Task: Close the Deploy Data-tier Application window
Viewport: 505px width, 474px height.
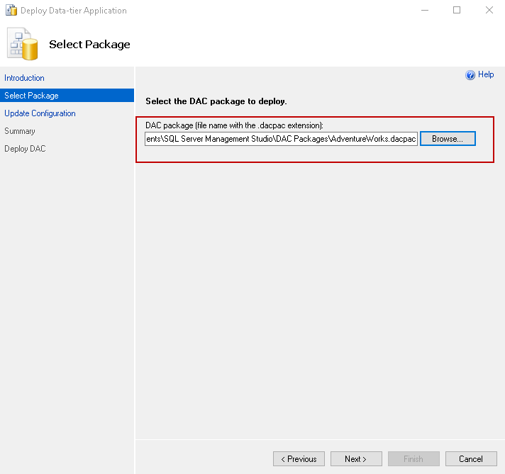Action: (x=489, y=11)
